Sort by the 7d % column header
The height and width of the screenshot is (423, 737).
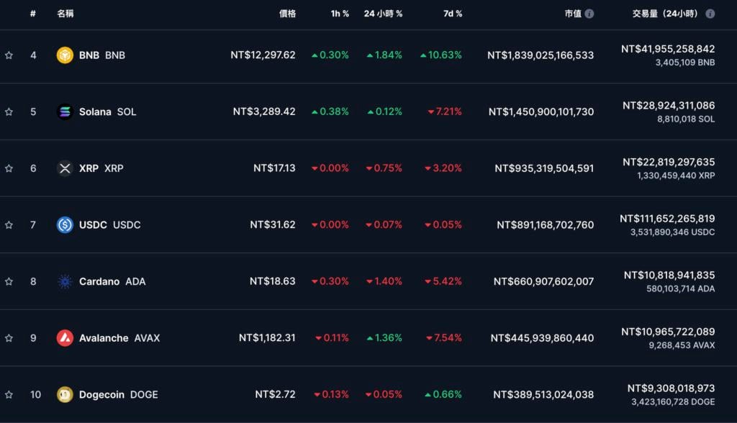[453, 14]
